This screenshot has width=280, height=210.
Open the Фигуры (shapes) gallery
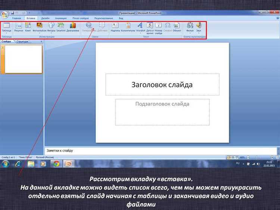click(51, 27)
